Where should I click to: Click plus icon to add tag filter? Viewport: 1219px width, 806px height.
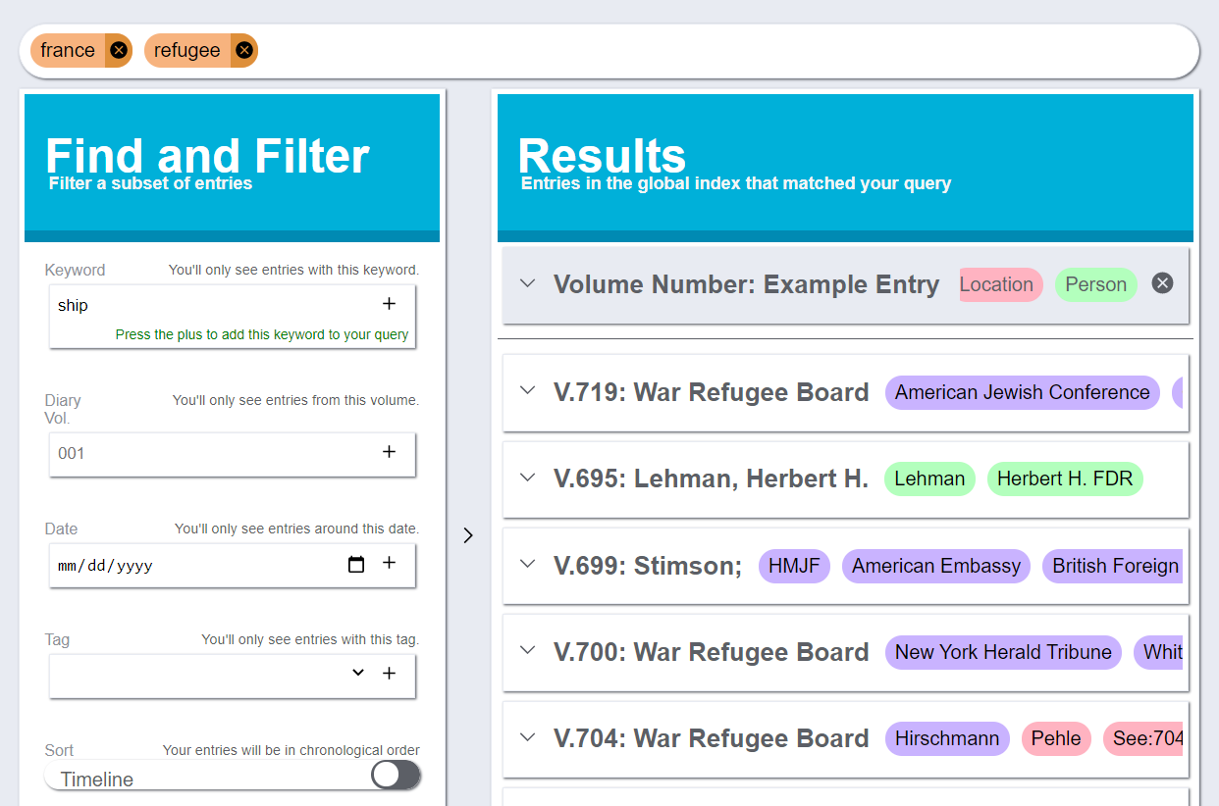pyautogui.click(x=389, y=674)
